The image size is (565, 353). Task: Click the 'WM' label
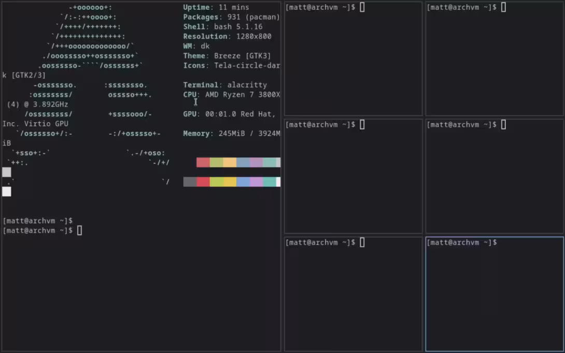click(x=187, y=46)
